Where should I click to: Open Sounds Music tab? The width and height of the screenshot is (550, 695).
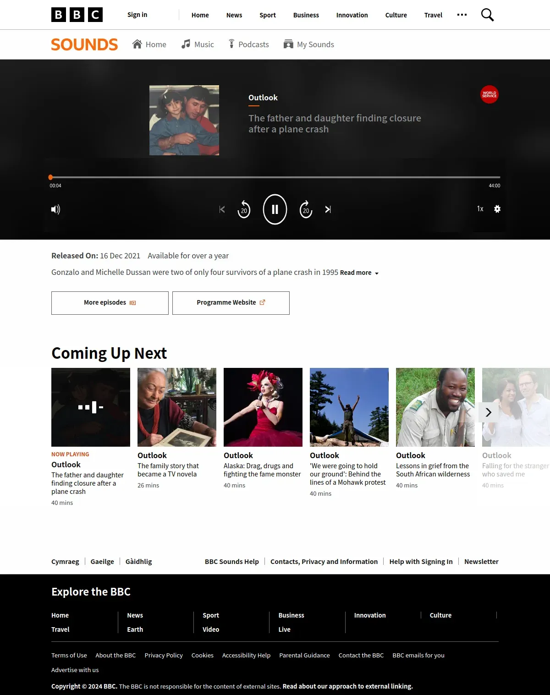coord(198,44)
